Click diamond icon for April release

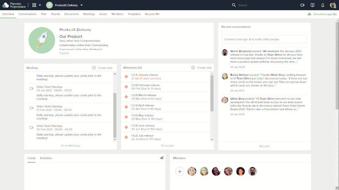tap(126, 107)
